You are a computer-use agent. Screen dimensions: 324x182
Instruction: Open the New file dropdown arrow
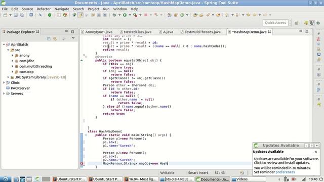click(x=10, y=15)
